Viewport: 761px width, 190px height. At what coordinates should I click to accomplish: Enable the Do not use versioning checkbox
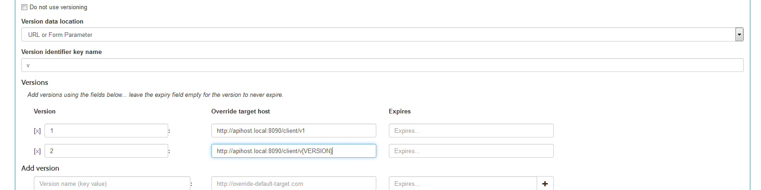(25, 7)
